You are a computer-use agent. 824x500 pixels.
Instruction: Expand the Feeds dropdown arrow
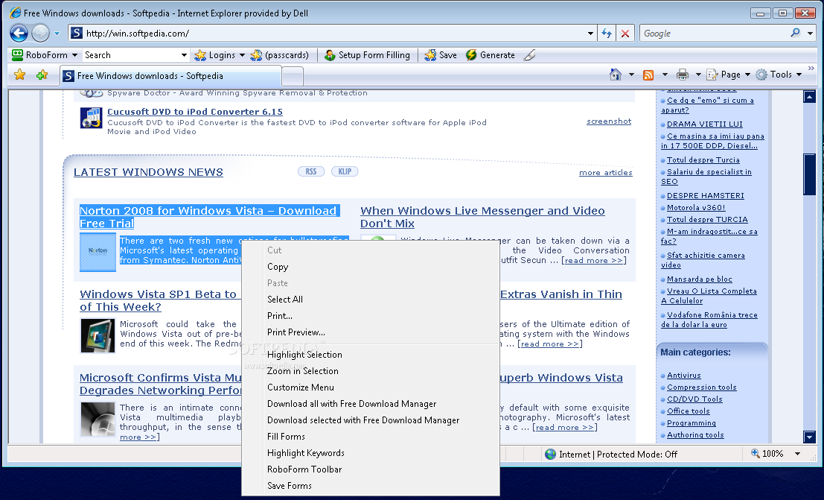pos(665,75)
